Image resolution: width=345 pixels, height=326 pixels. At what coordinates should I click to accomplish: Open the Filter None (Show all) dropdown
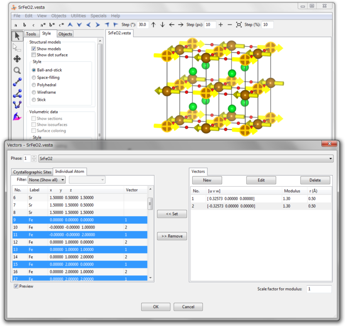pos(46,180)
